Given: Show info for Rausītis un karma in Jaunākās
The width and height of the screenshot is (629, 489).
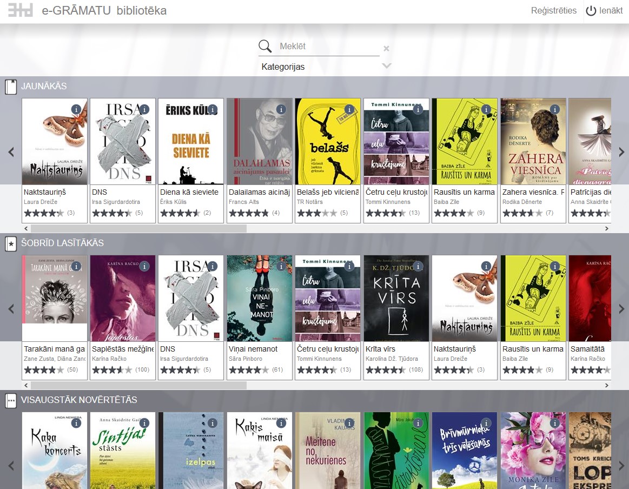Looking at the screenshot, I should 486,109.
